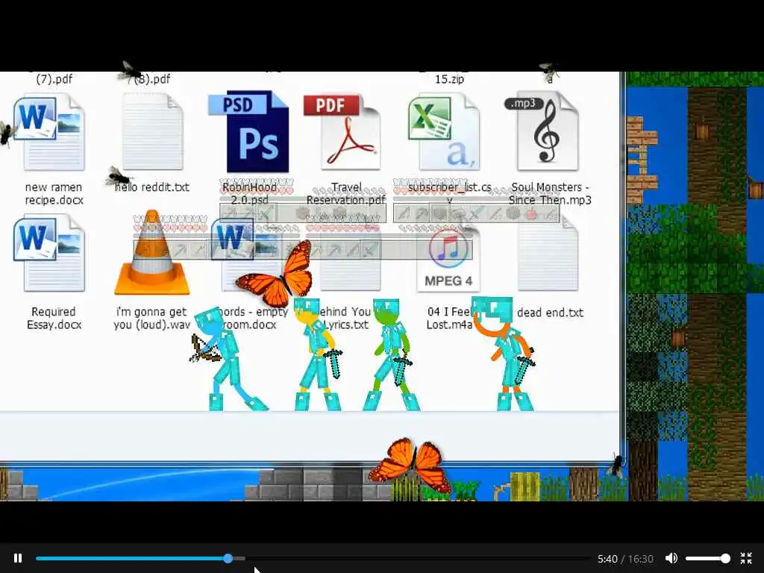Mute the video with the speaker icon
764x573 pixels.
pyautogui.click(x=671, y=558)
